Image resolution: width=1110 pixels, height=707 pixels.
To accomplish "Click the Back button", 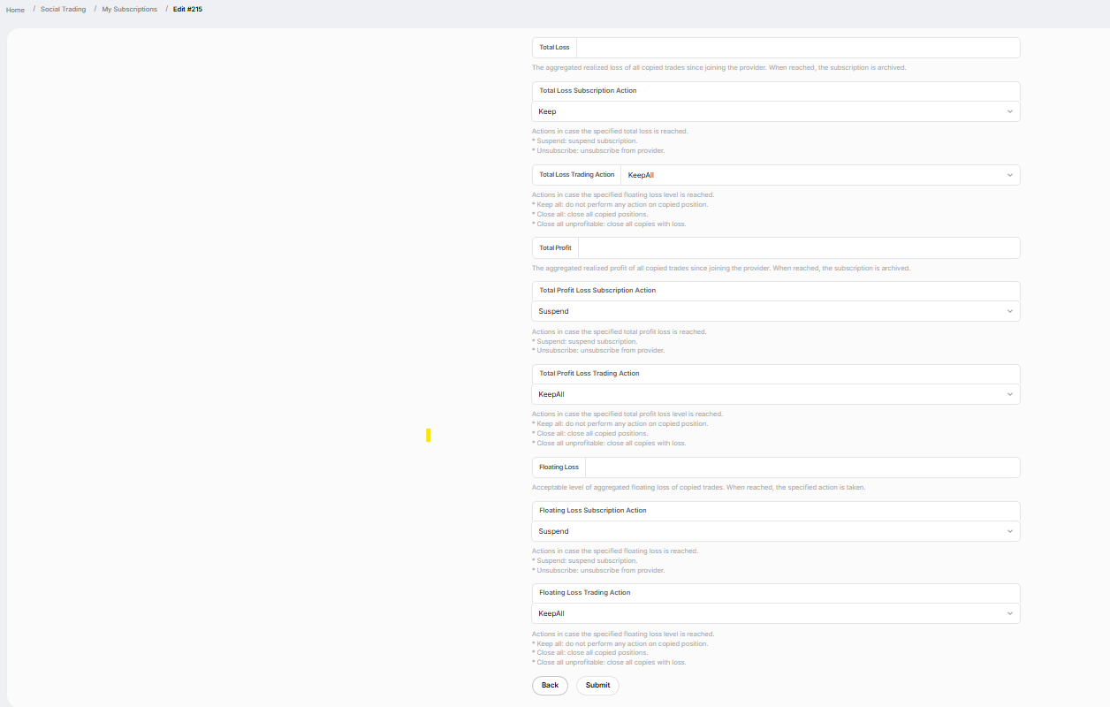I will [550, 685].
